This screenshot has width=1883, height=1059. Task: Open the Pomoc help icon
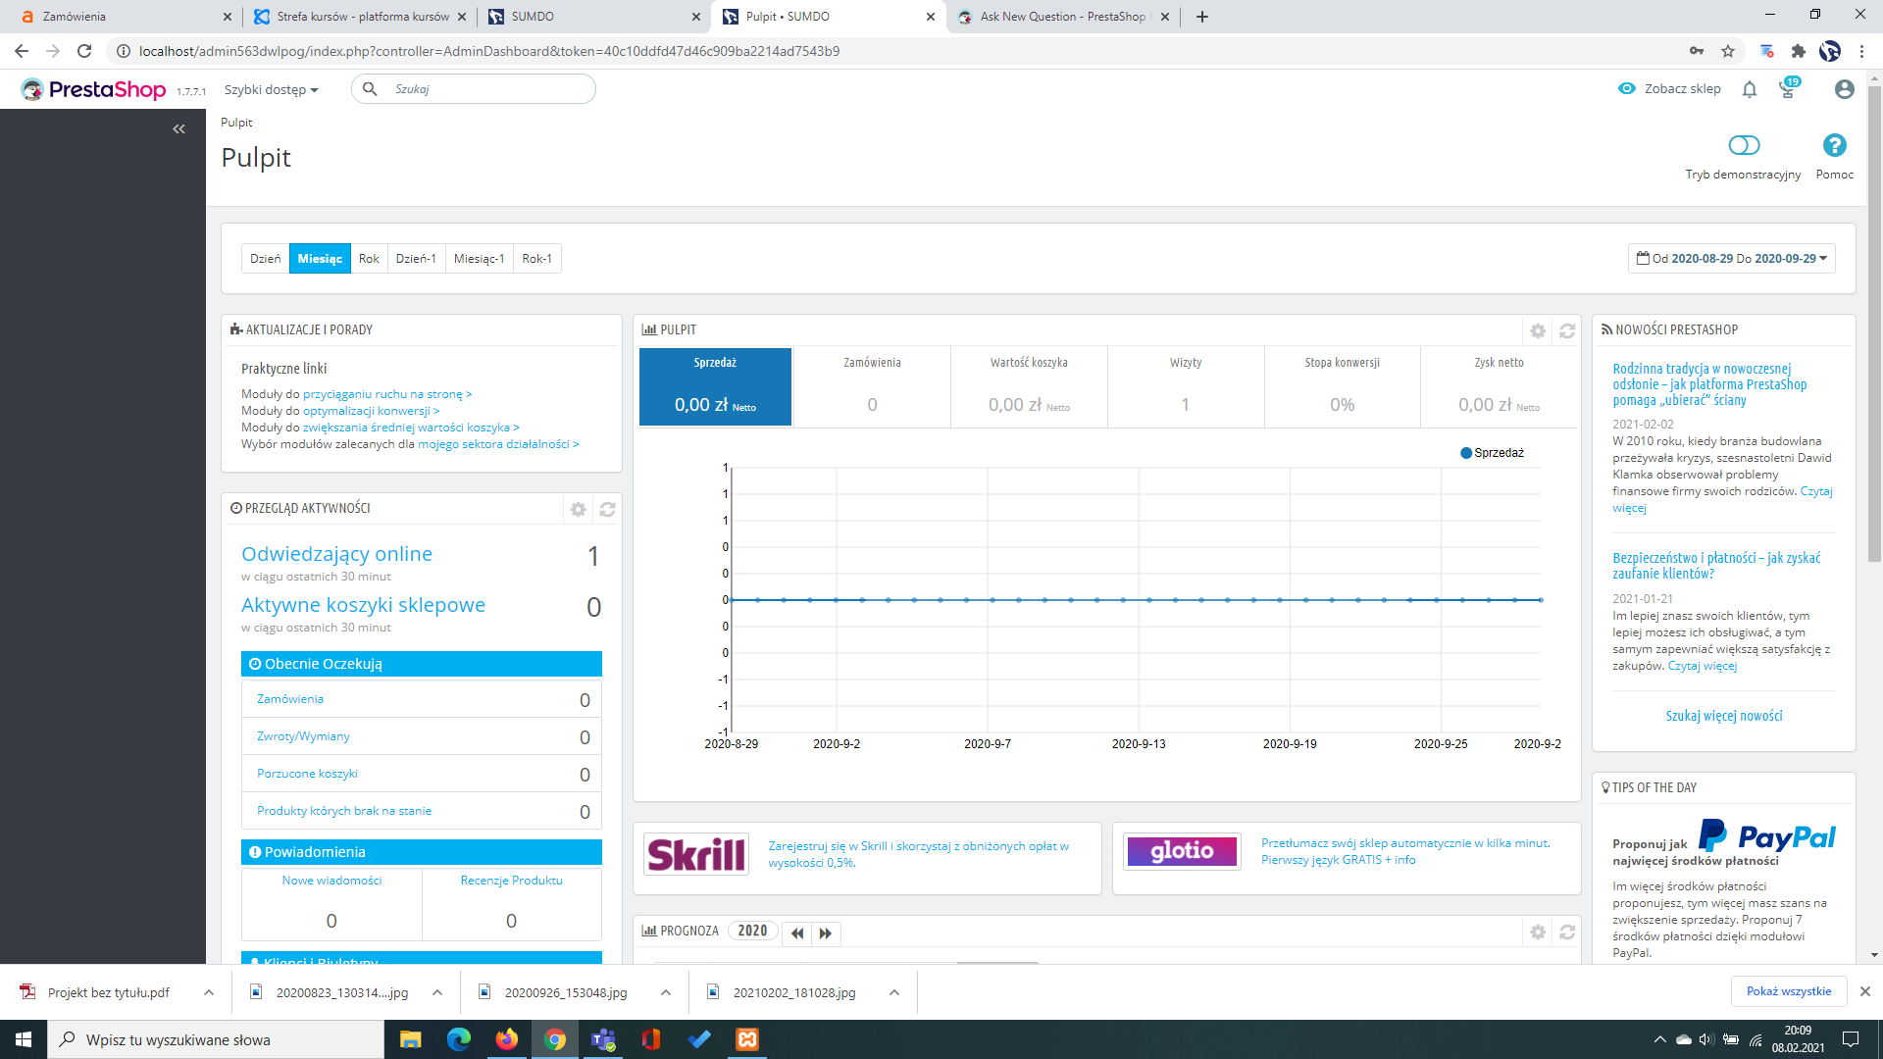click(1834, 145)
